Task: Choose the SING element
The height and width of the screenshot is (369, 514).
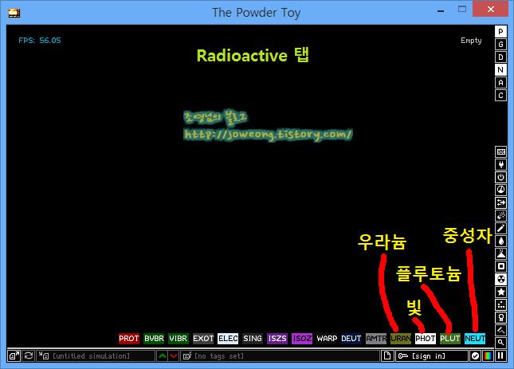Action: click(x=253, y=339)
